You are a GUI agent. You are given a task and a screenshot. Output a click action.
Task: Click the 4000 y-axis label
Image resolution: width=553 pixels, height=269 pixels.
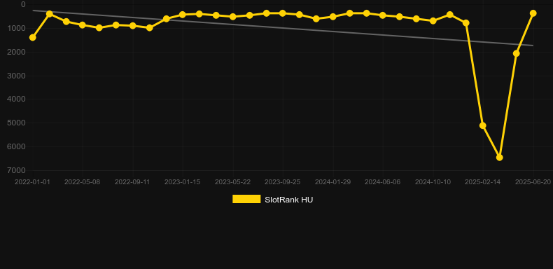[16, 99]
